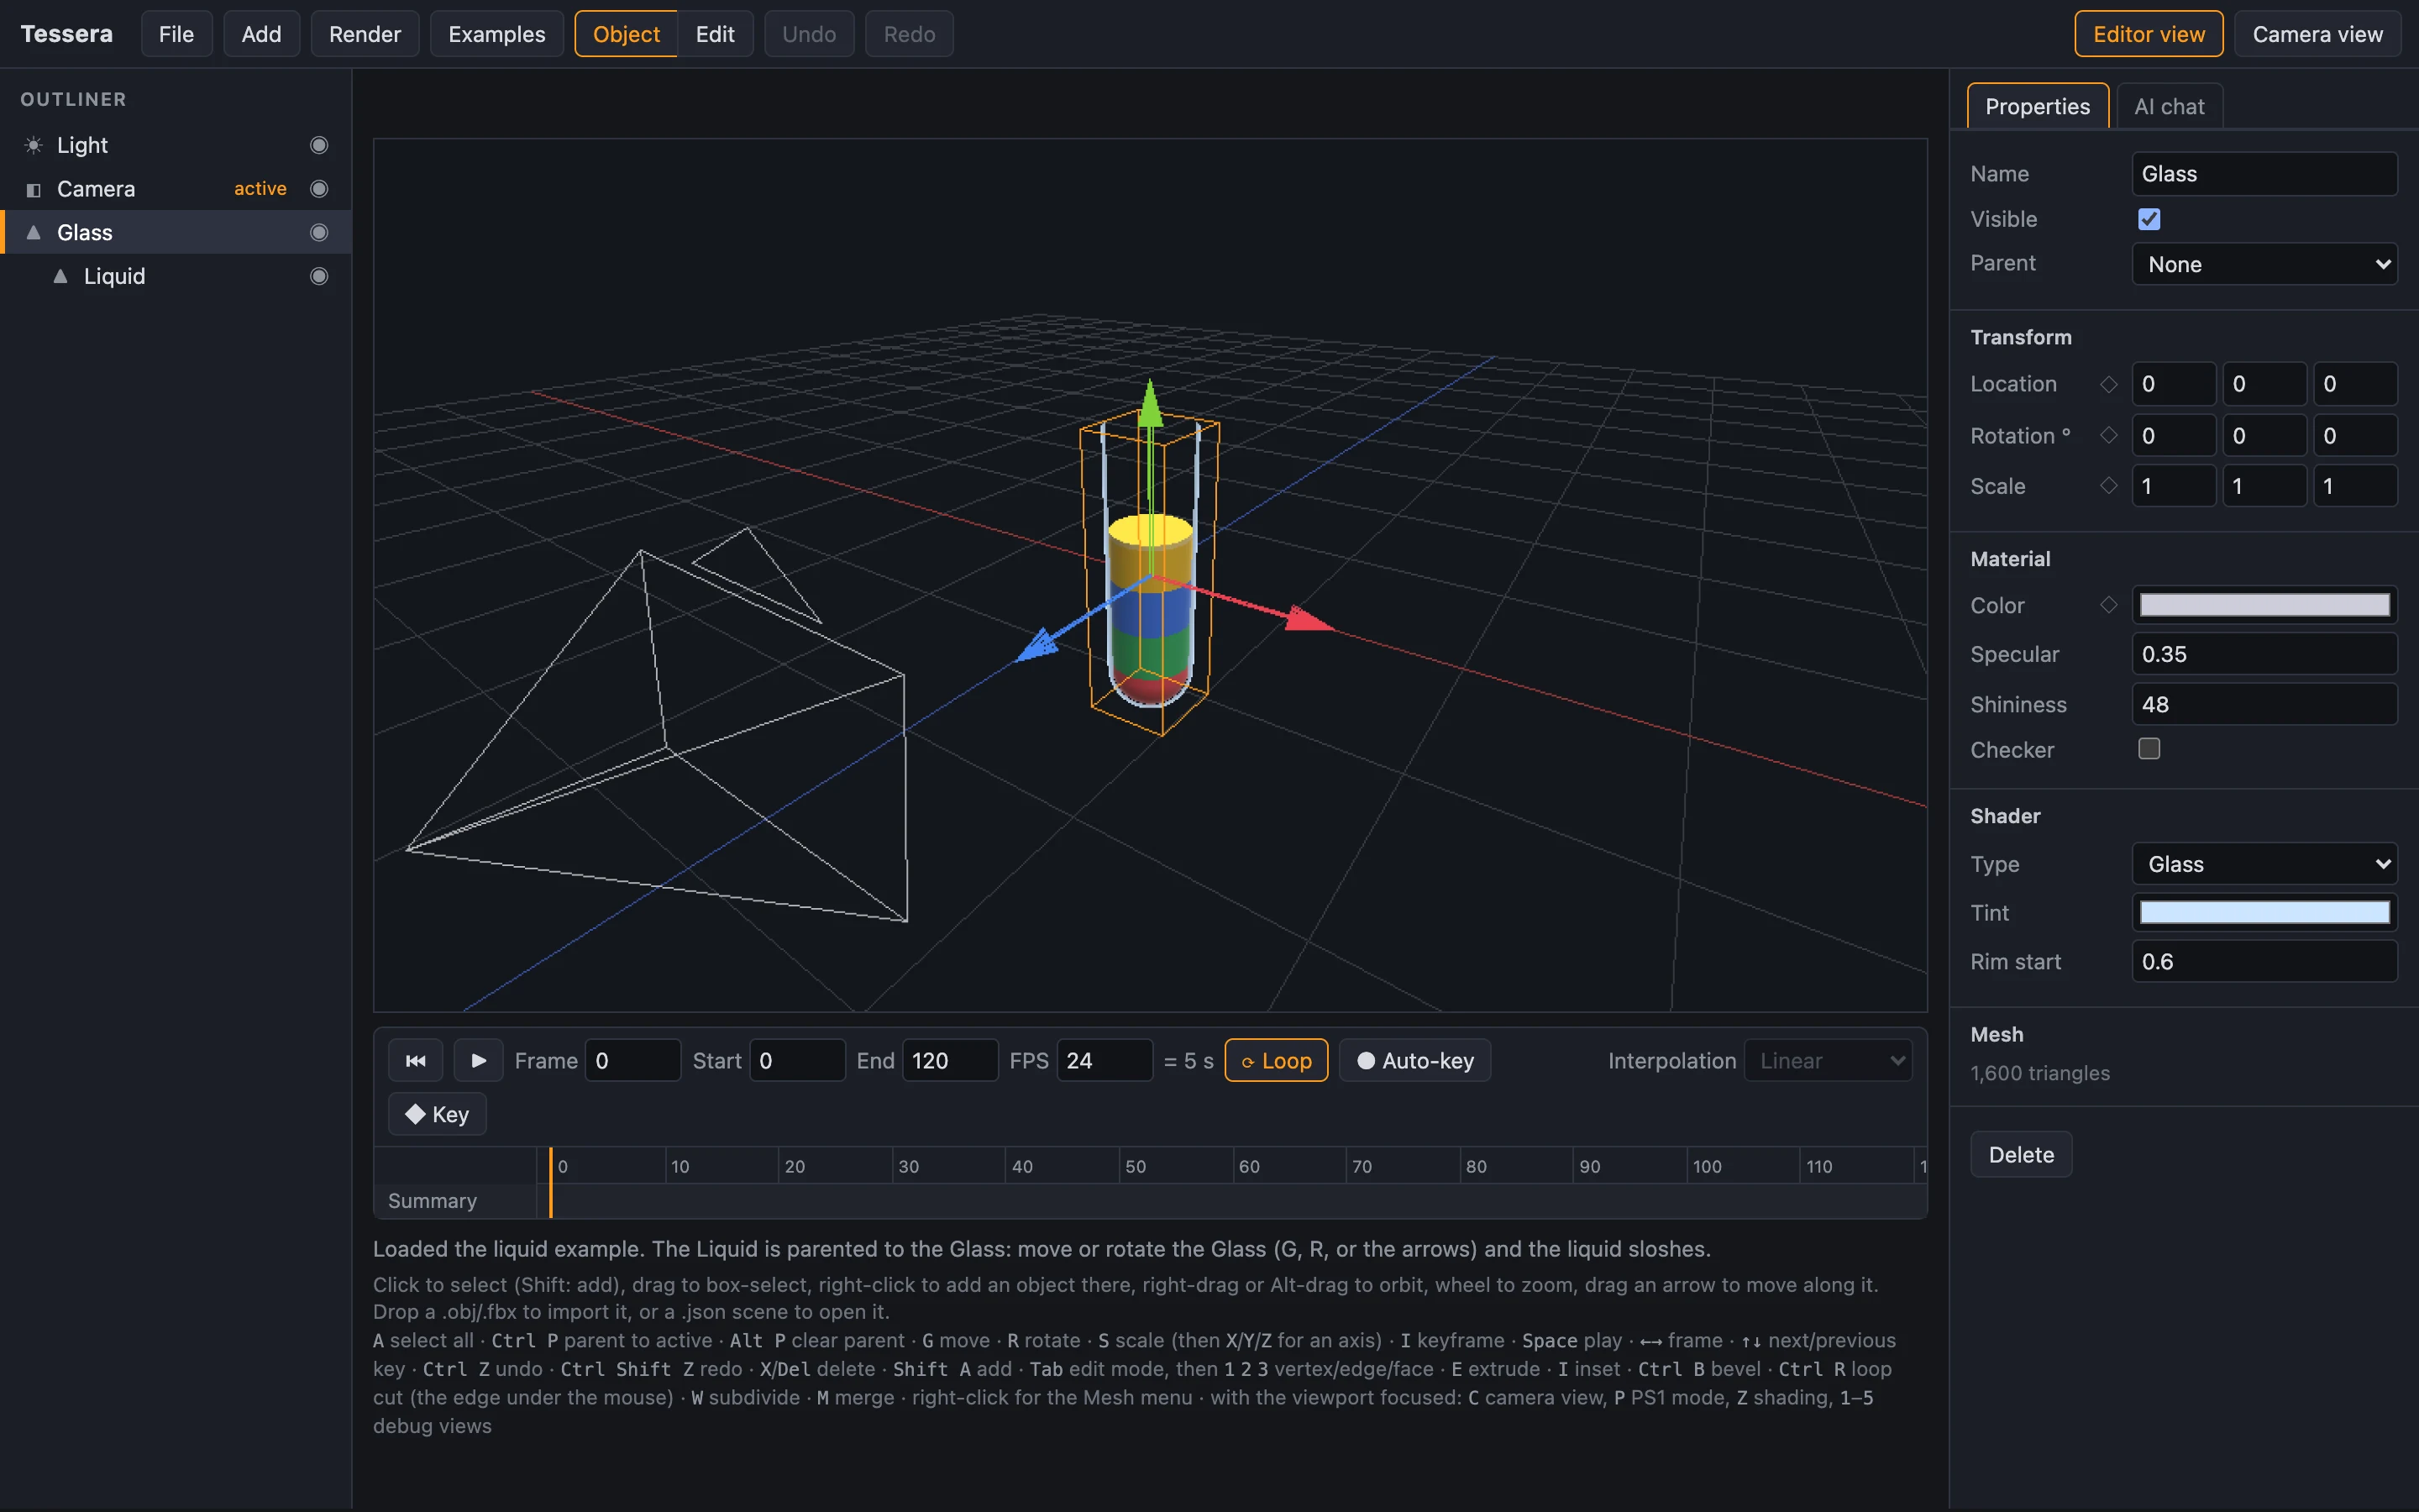This screenshot has height=1512, width=2419.
Task: Toggle Glass visibility in outliner
Action: (319, 232)
